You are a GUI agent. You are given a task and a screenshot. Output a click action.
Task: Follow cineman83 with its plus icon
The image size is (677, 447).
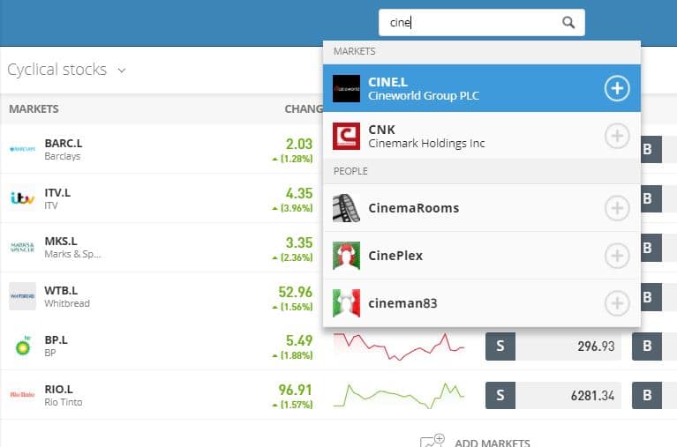pyautogui.click(x=617, y=303)
